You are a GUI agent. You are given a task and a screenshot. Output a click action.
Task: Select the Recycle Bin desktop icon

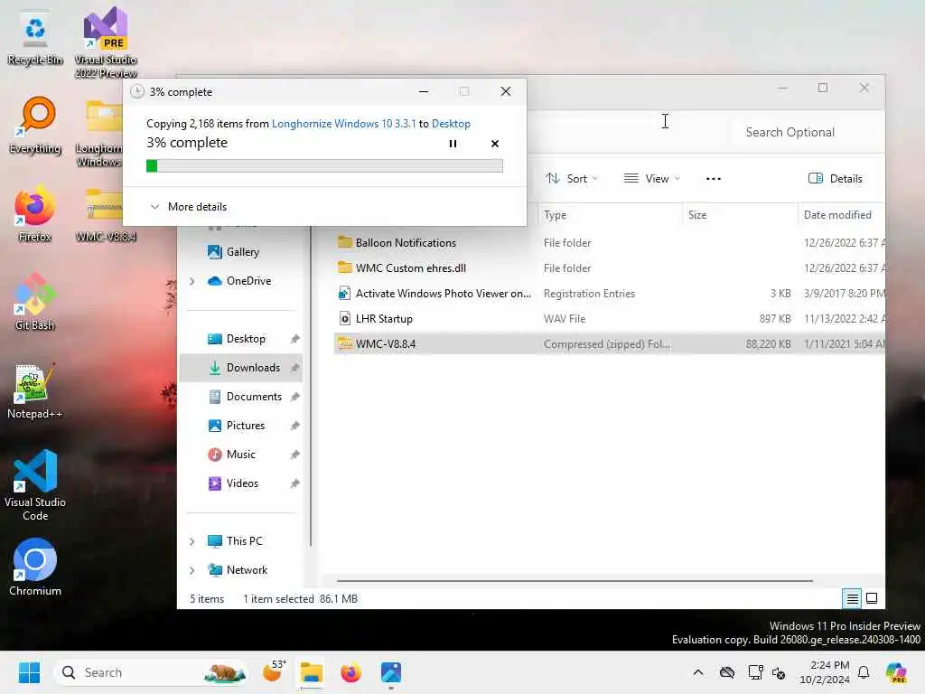pyautogui.click(x=35, y=39)
